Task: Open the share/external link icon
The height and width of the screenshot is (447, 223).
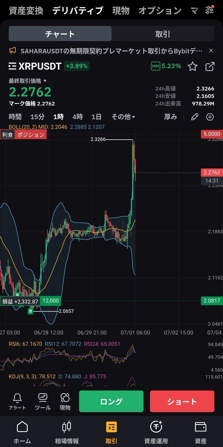Action: click(x=210, y=66)
